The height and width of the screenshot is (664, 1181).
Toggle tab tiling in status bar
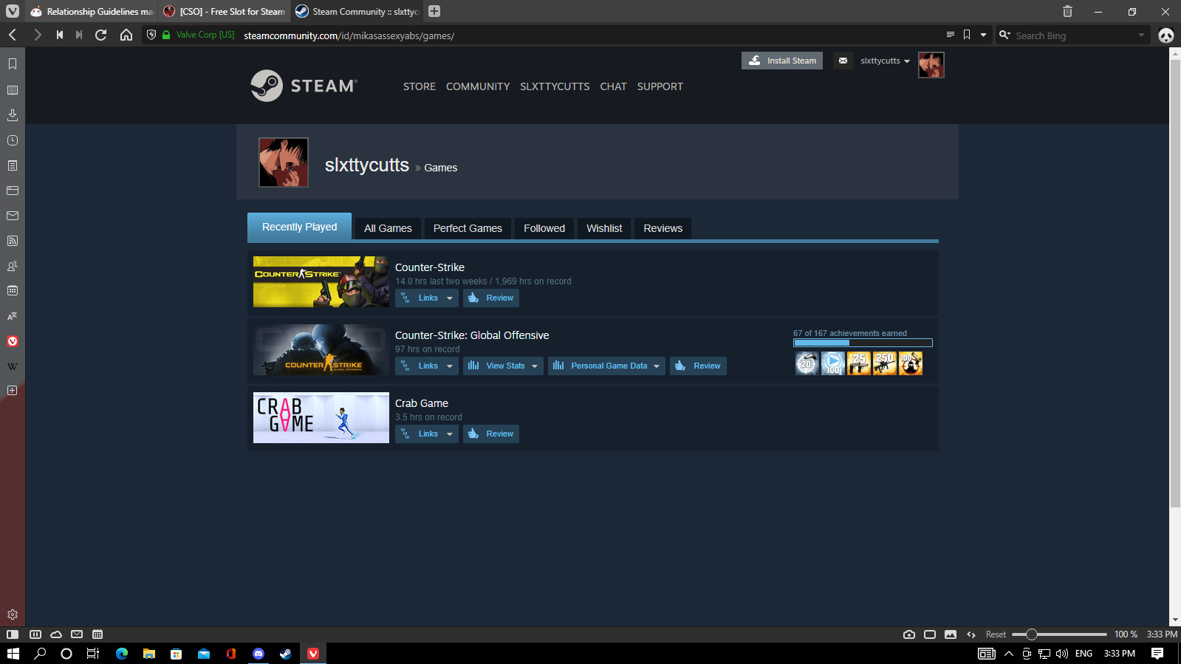930,634
